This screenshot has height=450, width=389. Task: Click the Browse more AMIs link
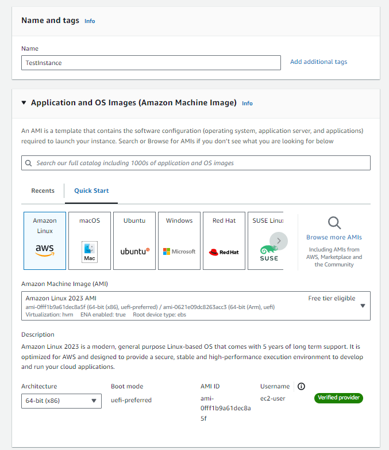(334, 237)
